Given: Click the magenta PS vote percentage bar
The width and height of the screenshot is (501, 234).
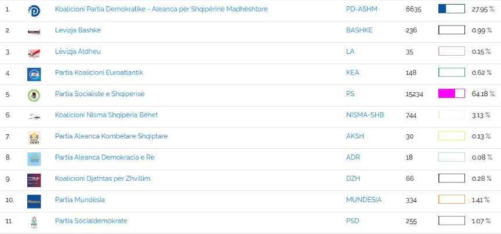Looking at the screenshot, I should [x=451, y=94].
